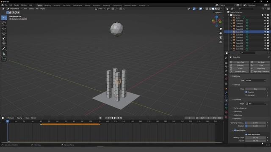The width and height of the screenshot is (271, 152).
Task: Select the Rotate tool
Action: tap(4, 33)
